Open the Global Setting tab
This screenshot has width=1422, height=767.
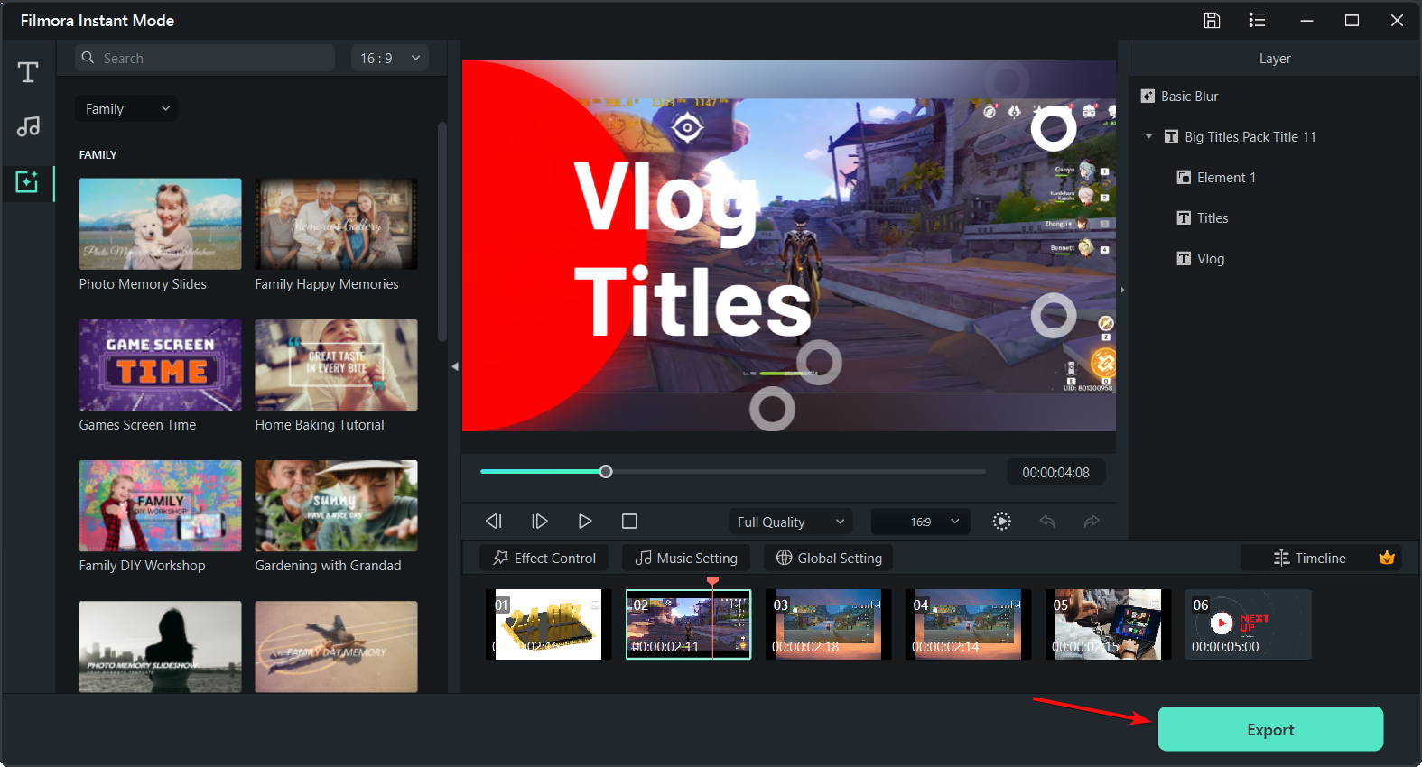click(829, 558)
